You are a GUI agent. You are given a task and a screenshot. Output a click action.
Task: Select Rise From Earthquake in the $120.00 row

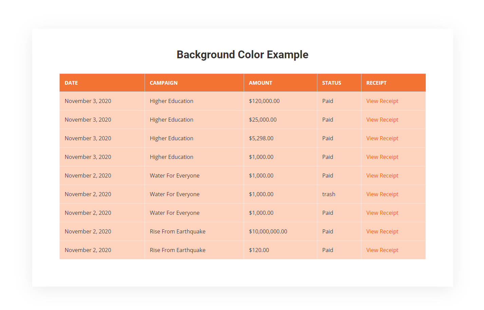click(178, 250)
